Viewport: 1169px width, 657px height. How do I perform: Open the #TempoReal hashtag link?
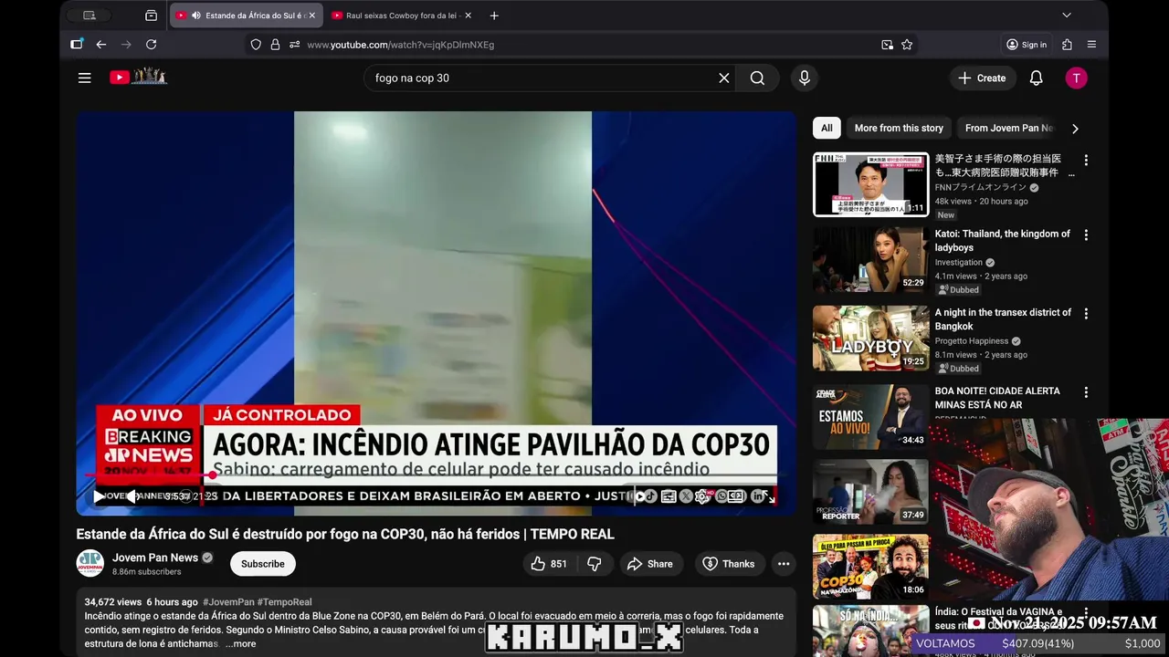pos(285,602)
